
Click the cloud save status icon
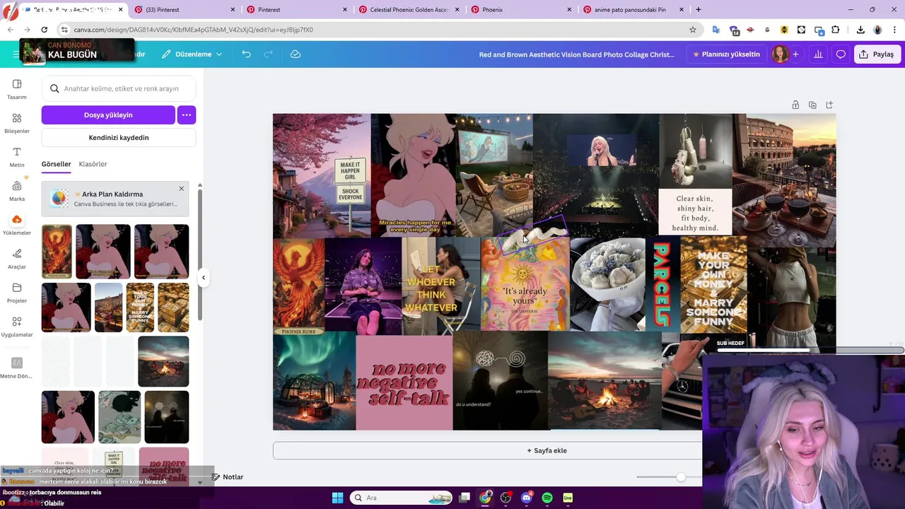(296, 54)
